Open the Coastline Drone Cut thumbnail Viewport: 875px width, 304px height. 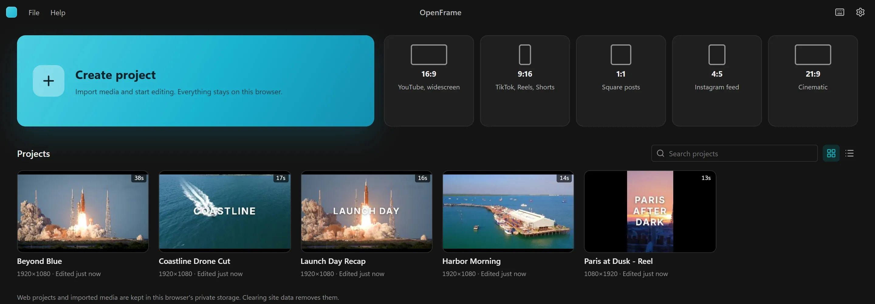click(225, 212)
